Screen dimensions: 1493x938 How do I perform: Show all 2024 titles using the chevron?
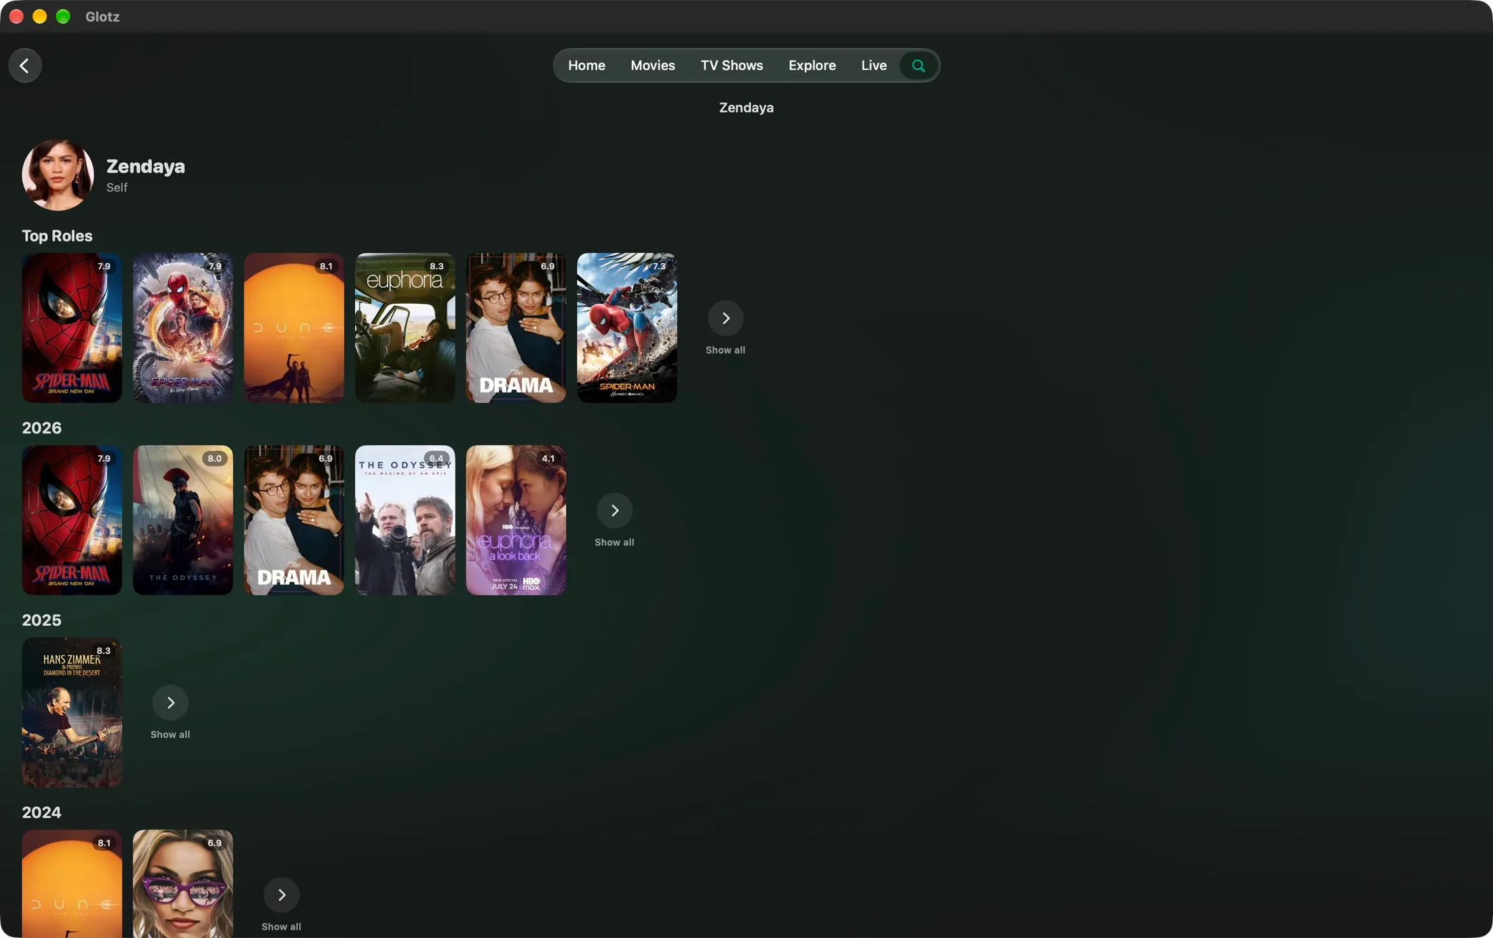tap(282, 895)
